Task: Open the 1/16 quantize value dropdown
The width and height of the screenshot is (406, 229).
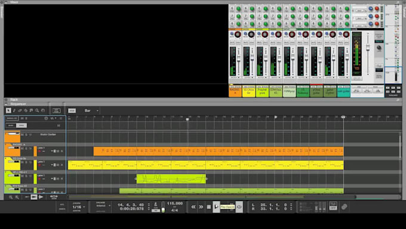Action: click(x=78, y=207)
